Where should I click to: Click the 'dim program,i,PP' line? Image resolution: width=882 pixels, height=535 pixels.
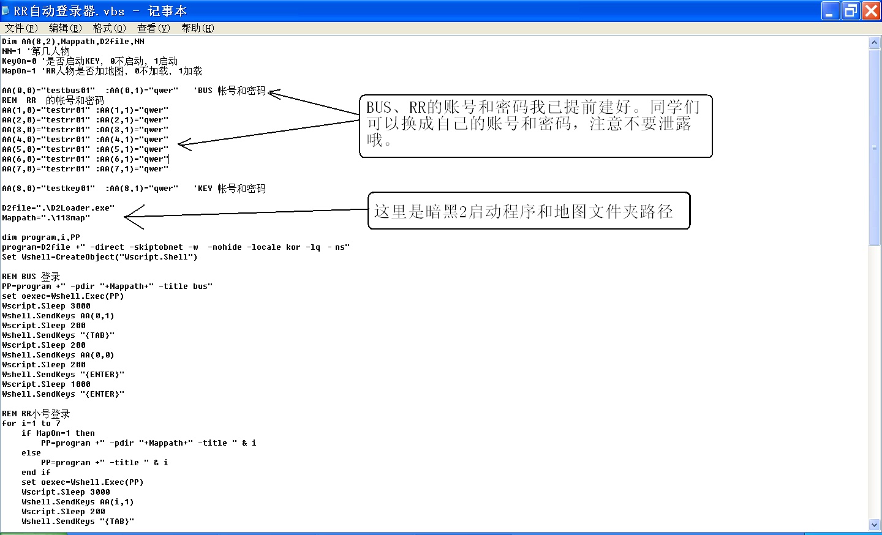(x=41, y=238)
